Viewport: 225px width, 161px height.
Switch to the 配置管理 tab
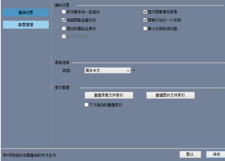[26, 25]
